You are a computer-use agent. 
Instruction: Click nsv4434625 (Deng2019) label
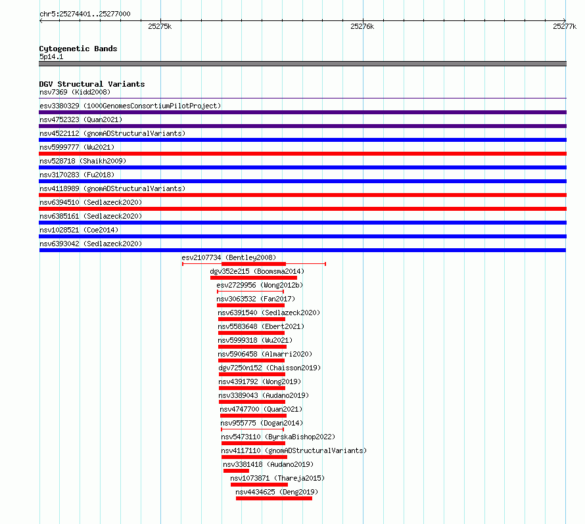tap(277, 492)
